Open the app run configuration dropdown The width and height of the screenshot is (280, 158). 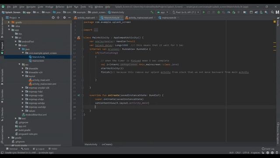coord(162,12)
